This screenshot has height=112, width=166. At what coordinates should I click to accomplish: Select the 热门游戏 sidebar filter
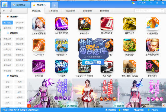tap(8, 23)
